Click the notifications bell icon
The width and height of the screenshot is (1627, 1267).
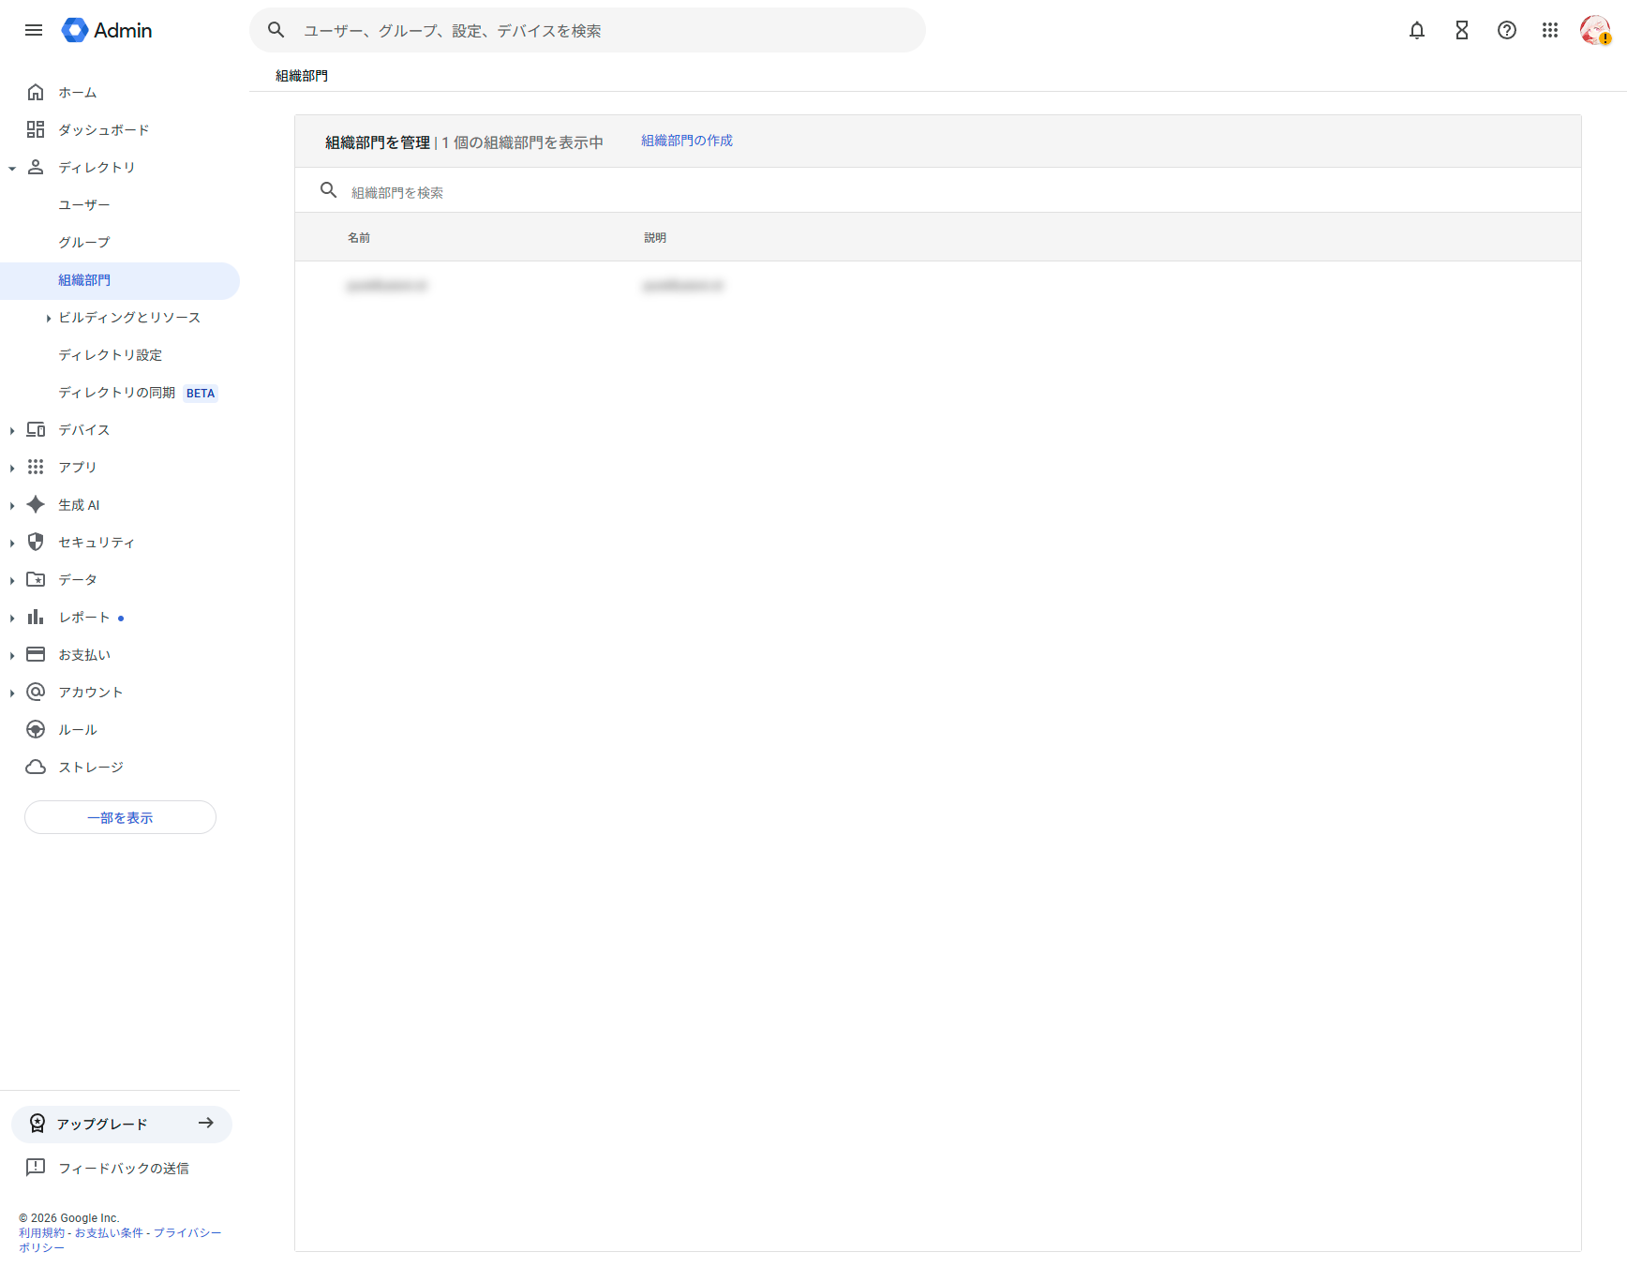[1416, 30]
